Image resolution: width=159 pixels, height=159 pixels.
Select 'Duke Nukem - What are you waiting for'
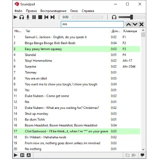[x=76, y=108]
